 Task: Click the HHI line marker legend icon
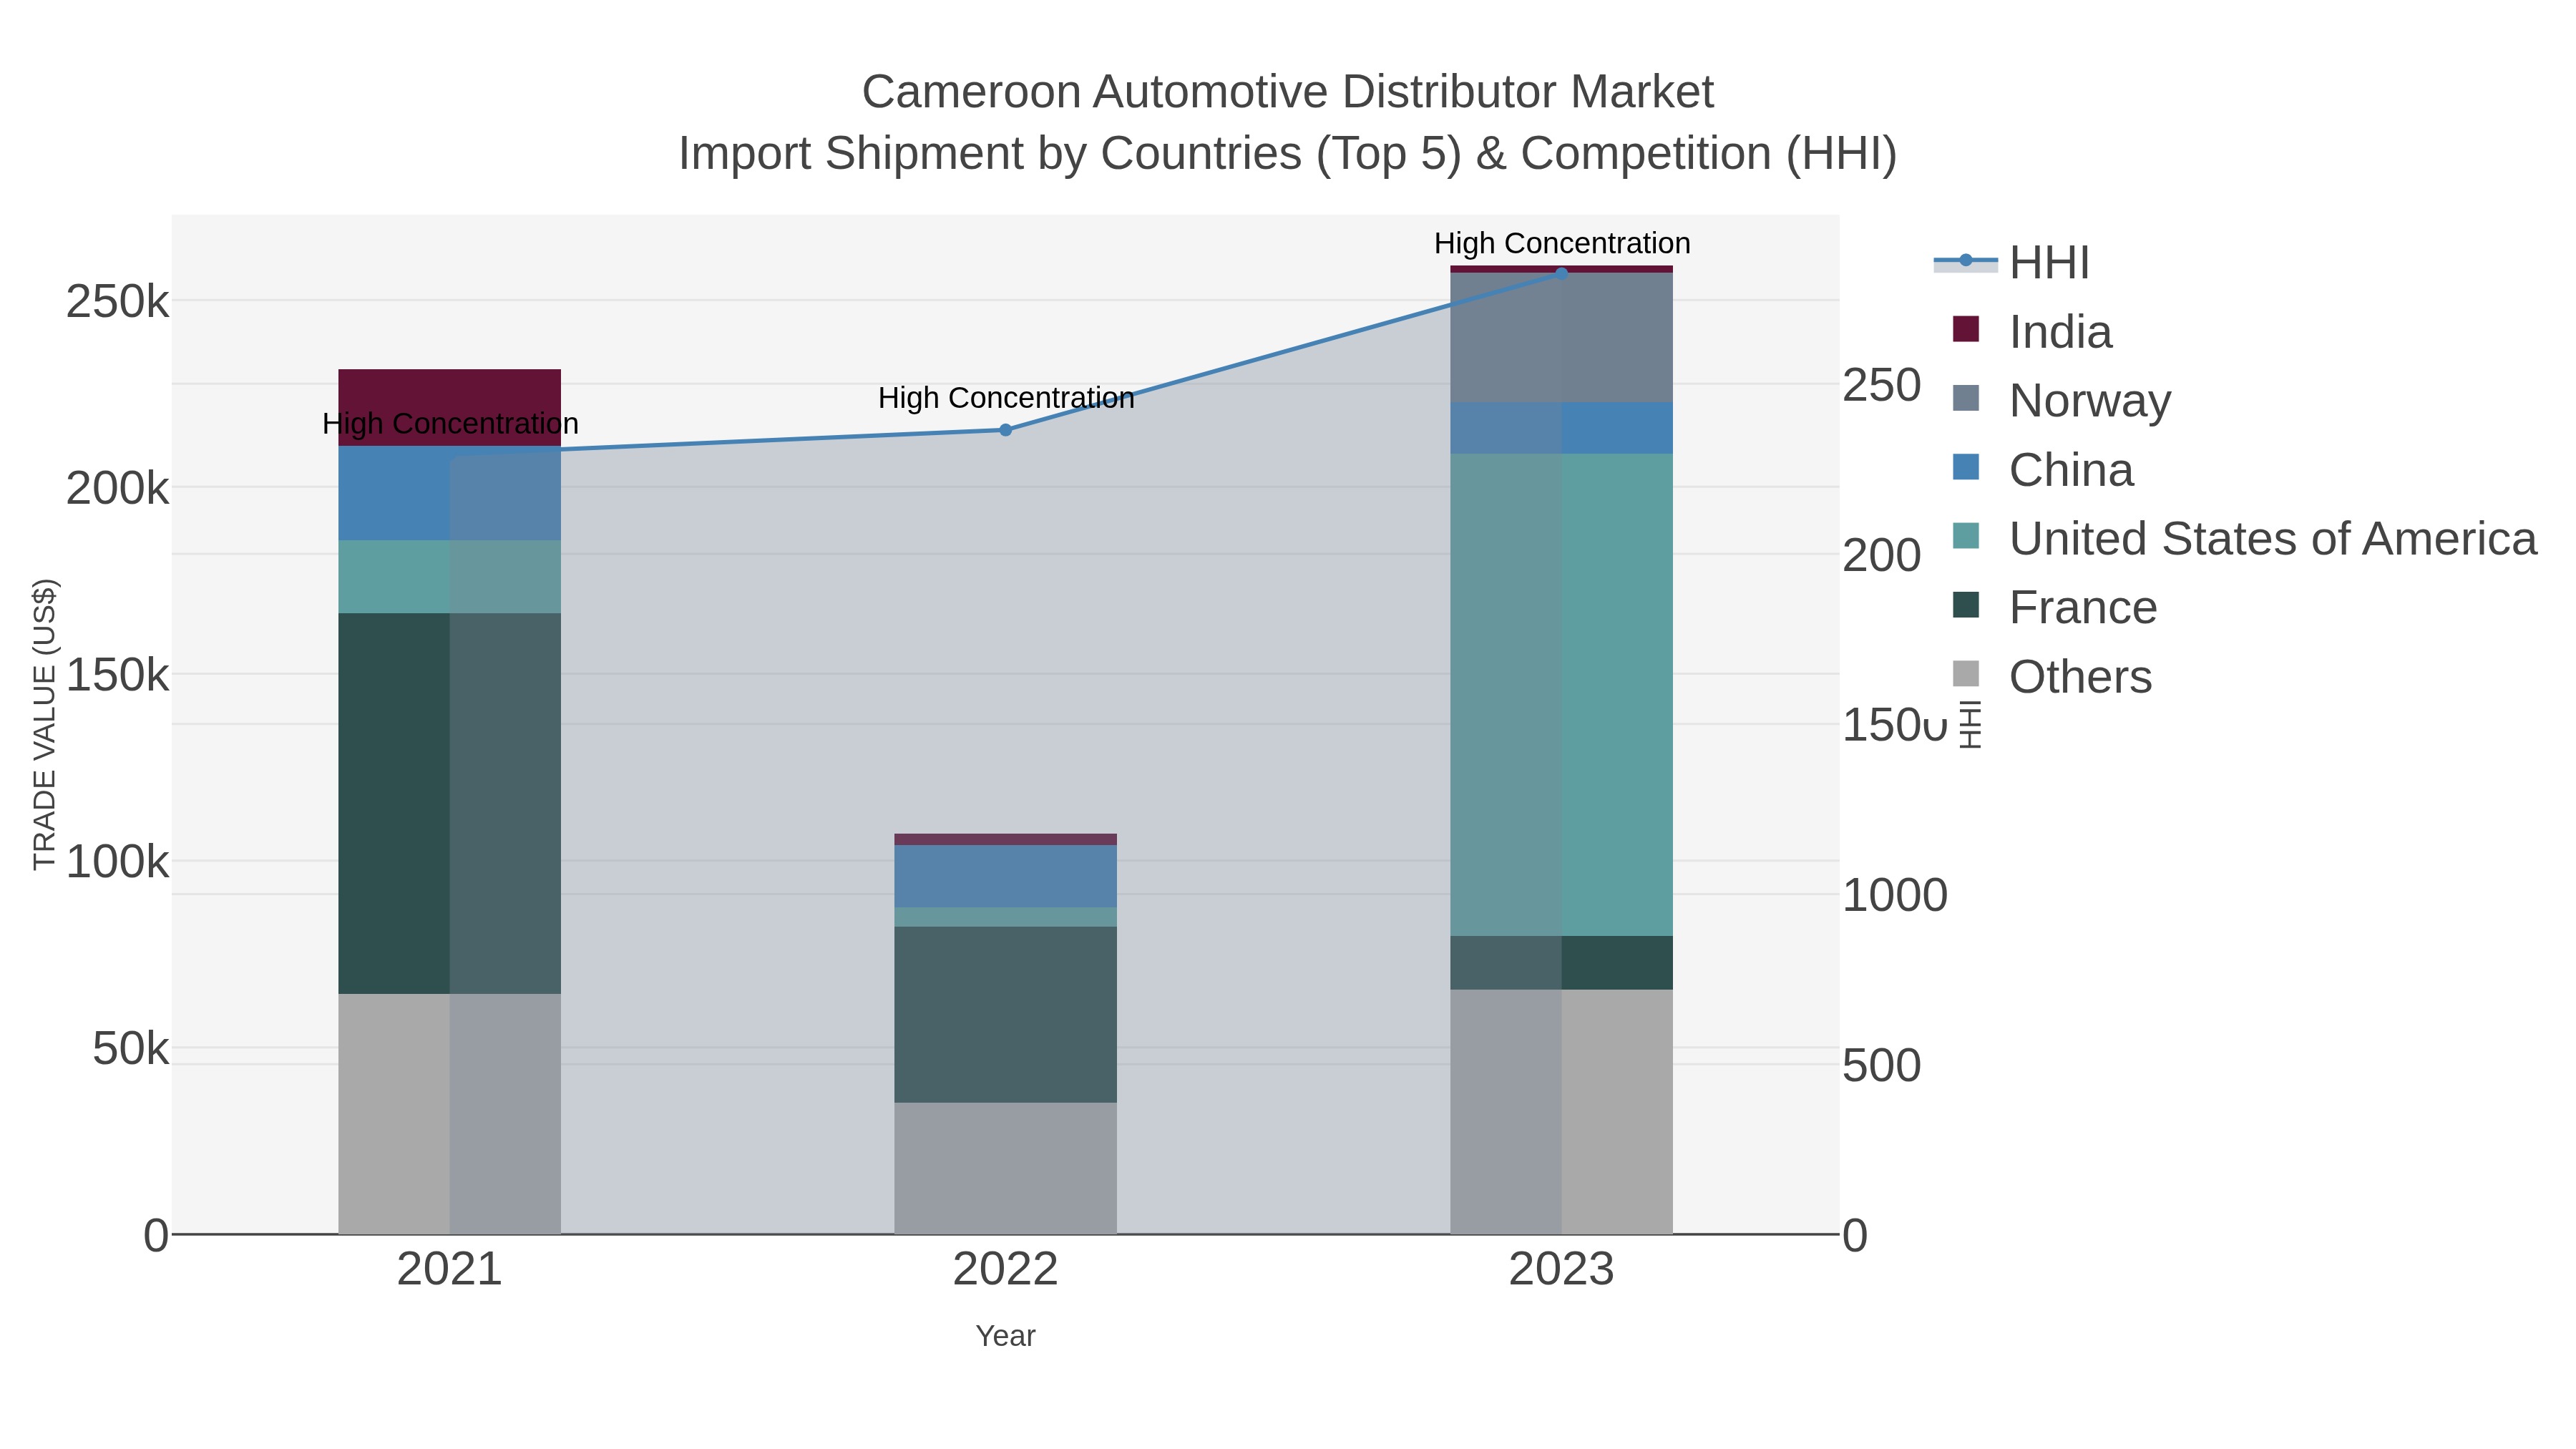point(1966,261)
